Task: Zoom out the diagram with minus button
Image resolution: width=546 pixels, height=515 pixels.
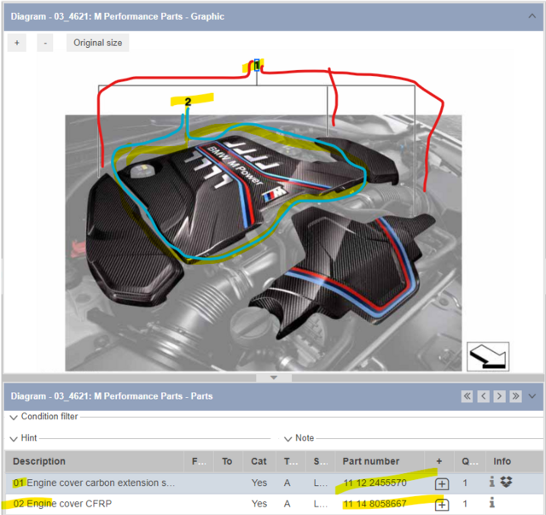Action: [x=45, y=43]
